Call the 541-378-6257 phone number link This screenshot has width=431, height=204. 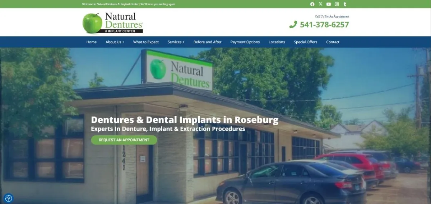(324, 25)
